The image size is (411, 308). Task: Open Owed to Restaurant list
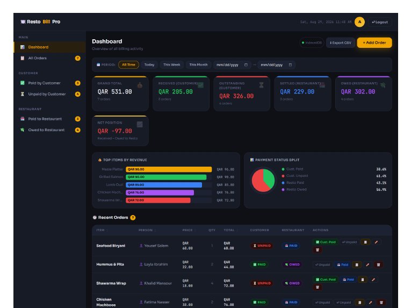49,130
